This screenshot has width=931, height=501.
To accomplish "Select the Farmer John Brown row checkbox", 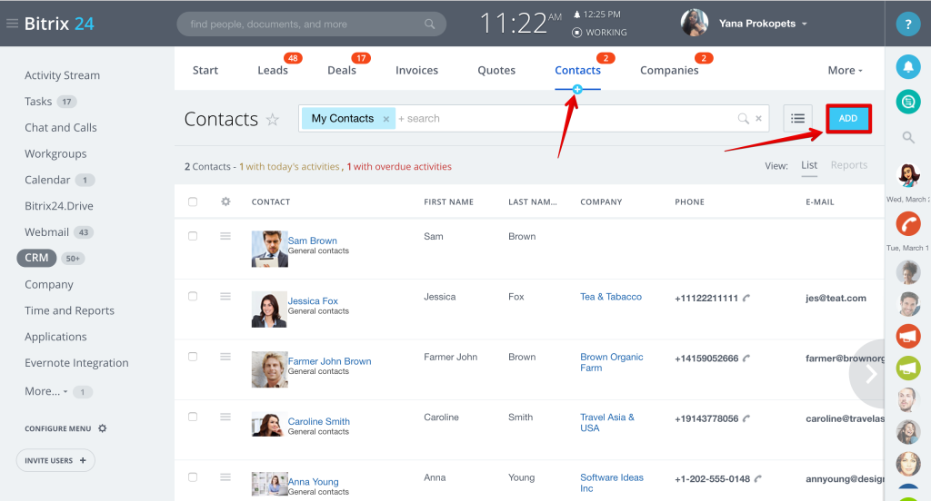I will click(x=193, y=357).
